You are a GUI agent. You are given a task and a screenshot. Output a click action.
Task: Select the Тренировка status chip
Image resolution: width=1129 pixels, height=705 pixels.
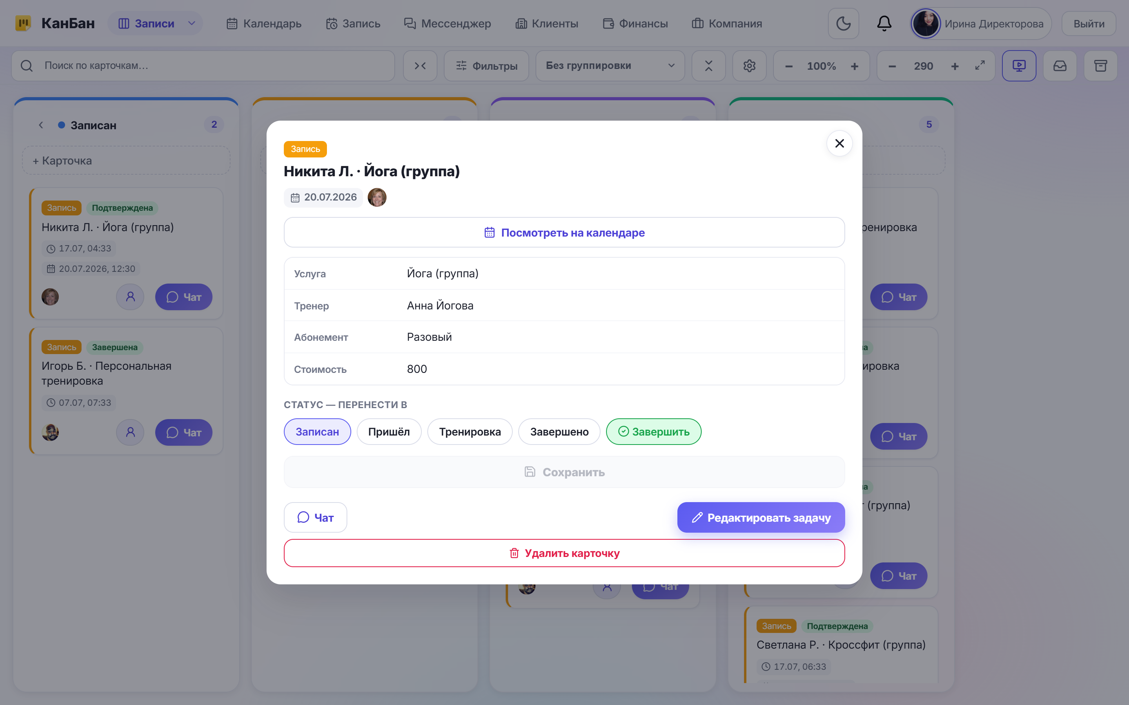(x=470, y=431)
